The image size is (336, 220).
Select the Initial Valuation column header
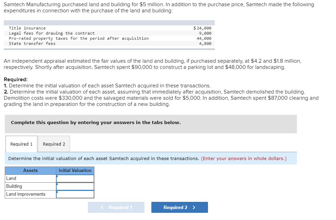pyautogui.click(x=75, y=170)
